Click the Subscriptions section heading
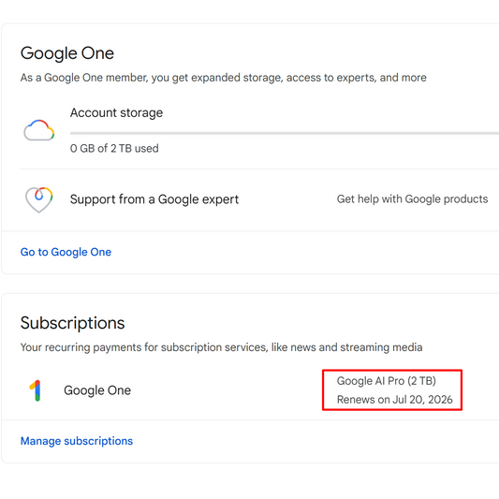499x499 pixels. tap(73, 323)
